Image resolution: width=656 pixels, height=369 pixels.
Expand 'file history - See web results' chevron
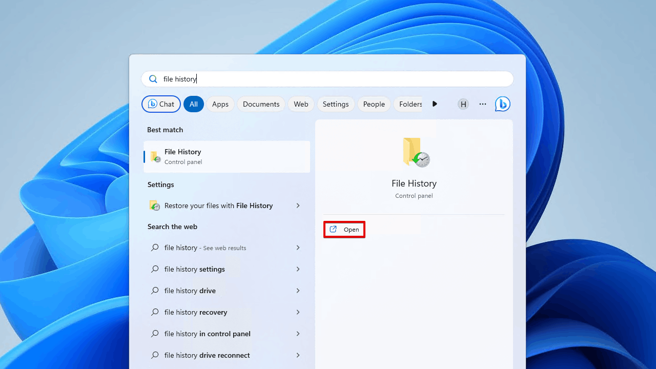click(298, 248)
